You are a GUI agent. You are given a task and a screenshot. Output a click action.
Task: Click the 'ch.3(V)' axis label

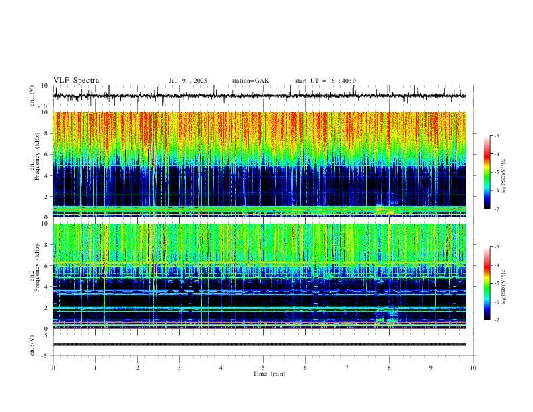coord(32,346)
